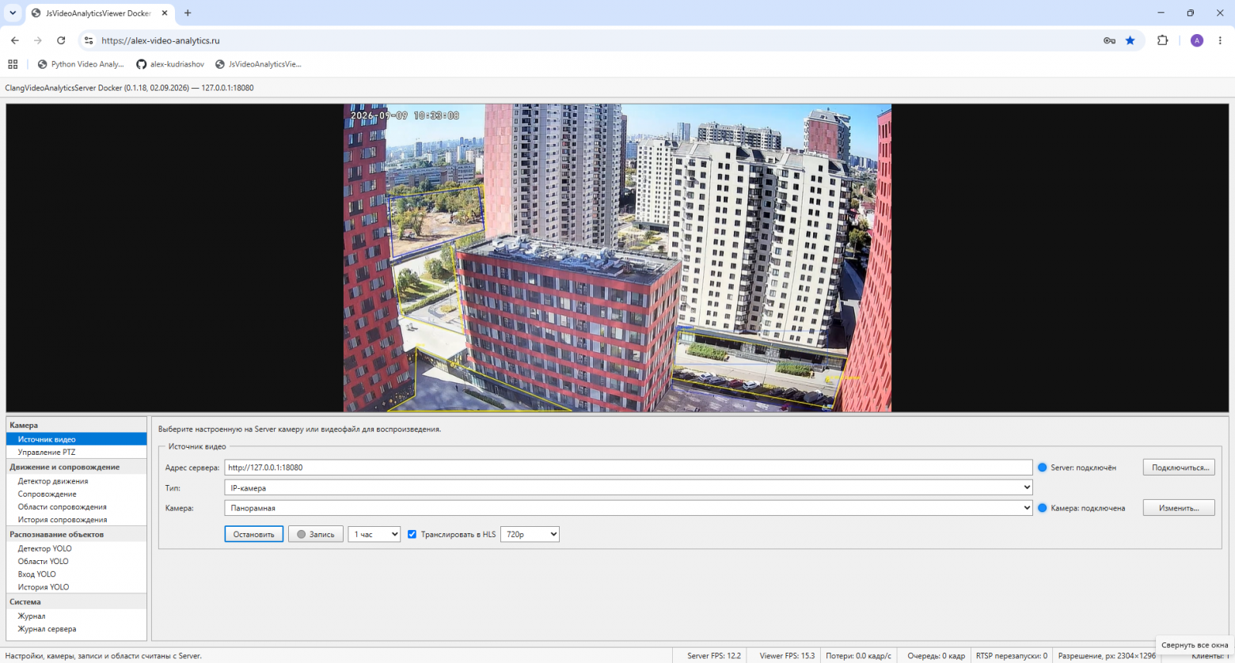This screenshot has height=663, width=1235.
Task: Click the Адрес сервера input field
Action: coord(629,468)
